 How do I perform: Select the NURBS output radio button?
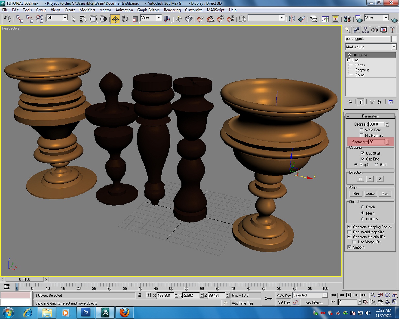pyautogui.click(x=363, y=219)
